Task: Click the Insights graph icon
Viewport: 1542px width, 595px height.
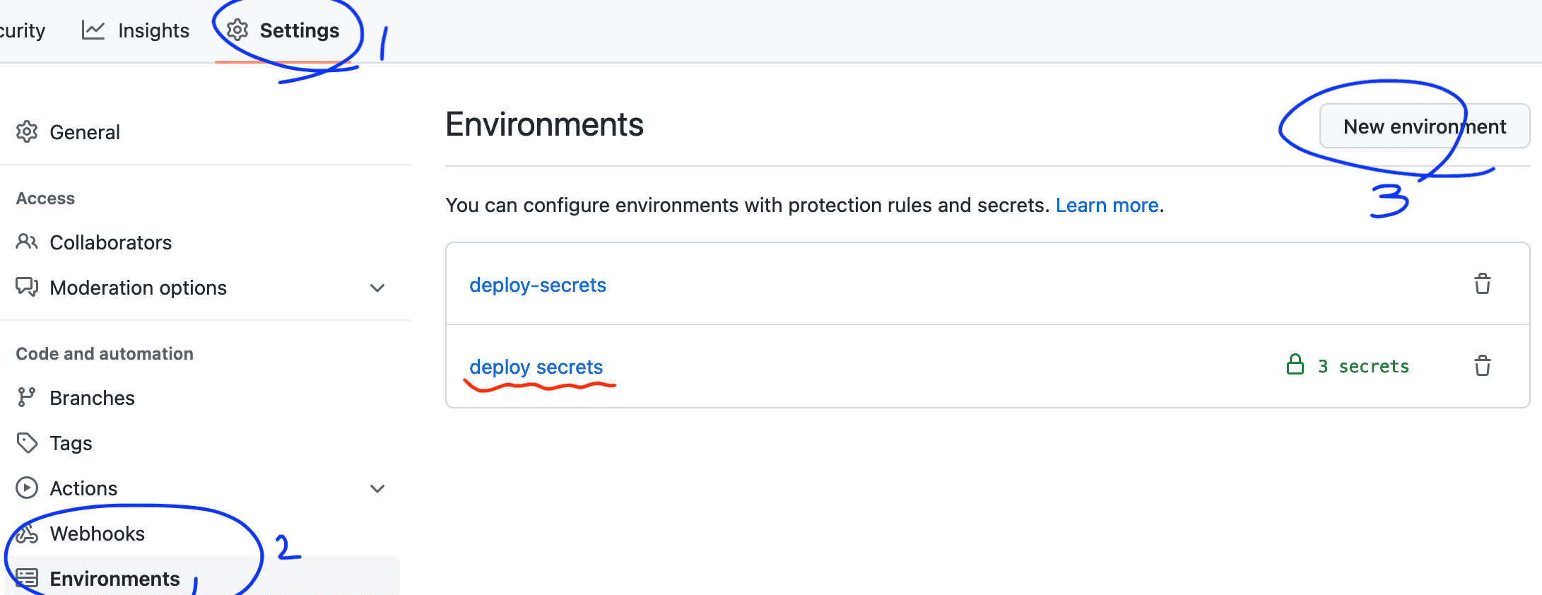Action: click(x=93, y=30)
